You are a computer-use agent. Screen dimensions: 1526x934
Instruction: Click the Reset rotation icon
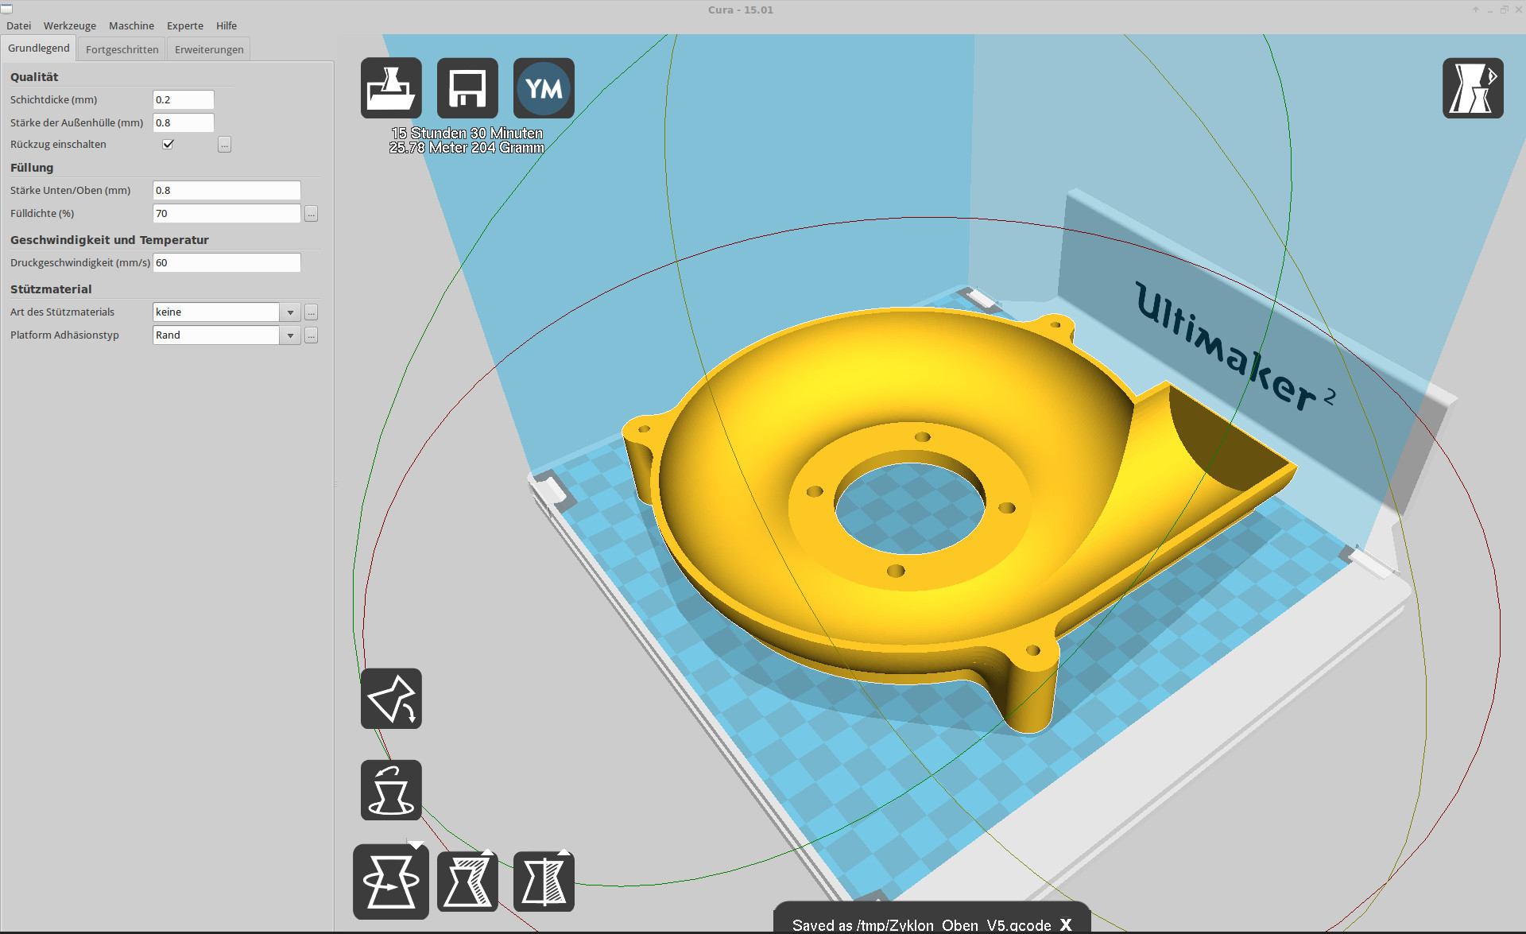pyautogui.click(x=391, y=790)
